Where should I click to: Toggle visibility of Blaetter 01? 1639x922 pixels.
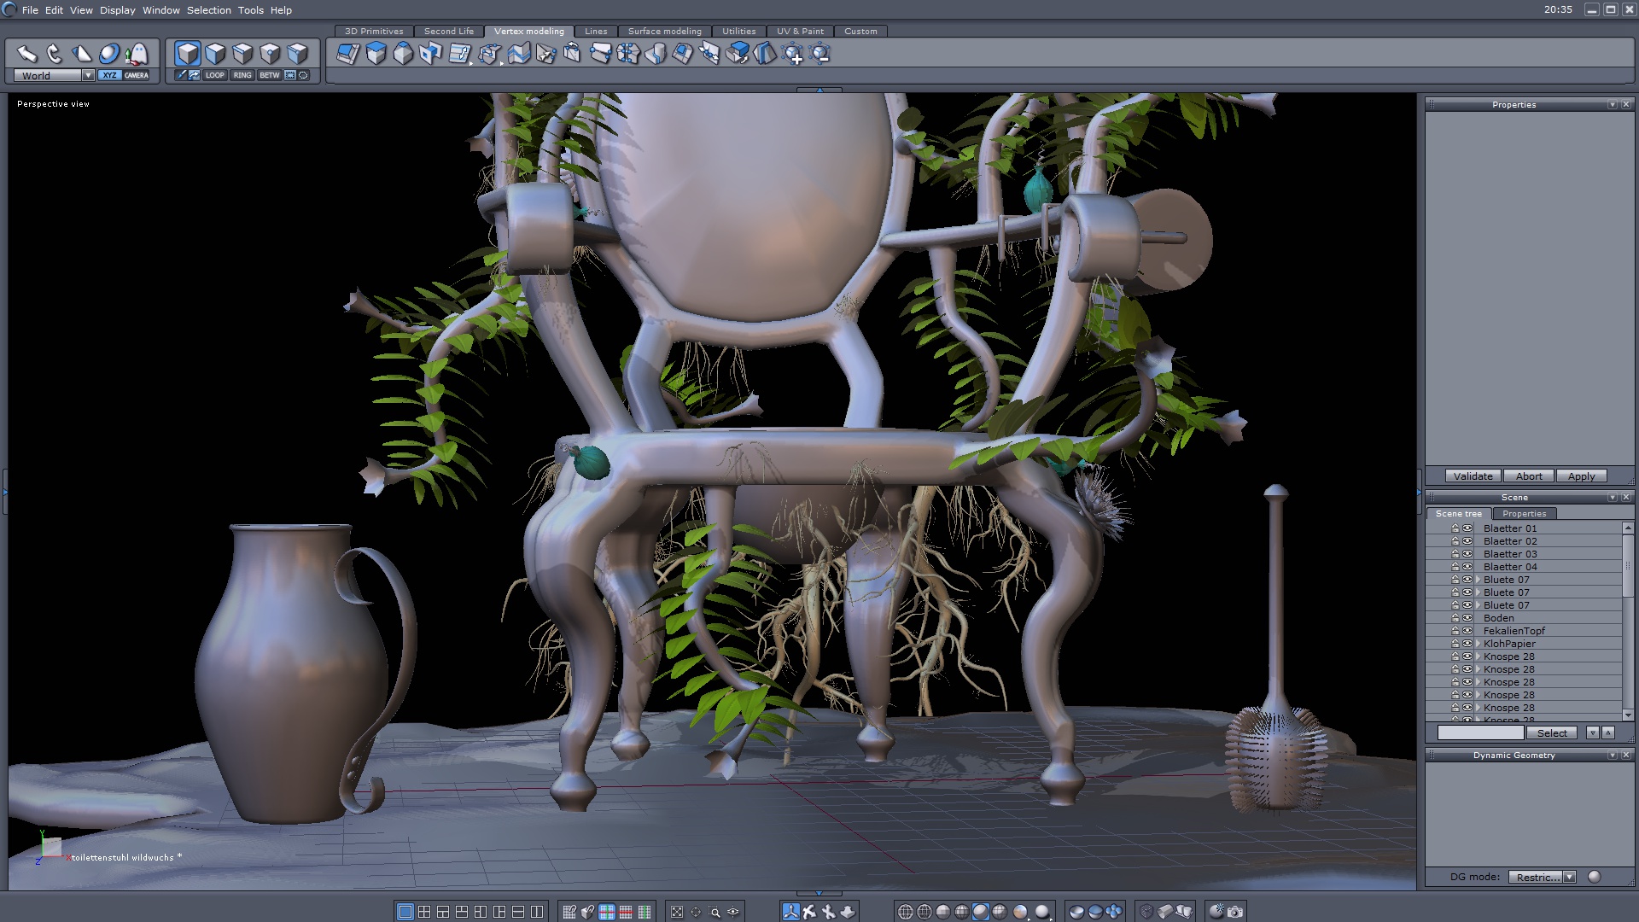coord(1467,528)
